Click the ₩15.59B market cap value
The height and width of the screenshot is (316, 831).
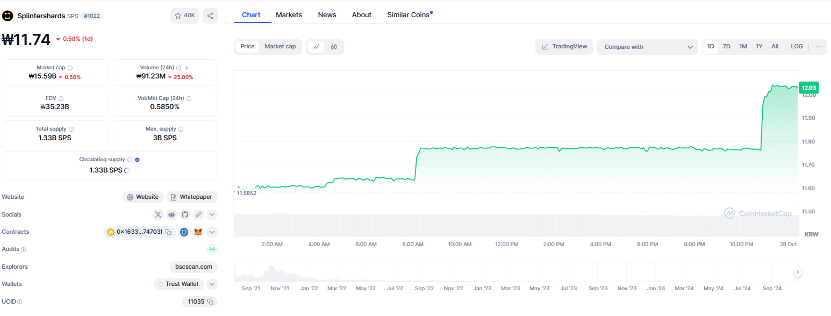(42, 77)
